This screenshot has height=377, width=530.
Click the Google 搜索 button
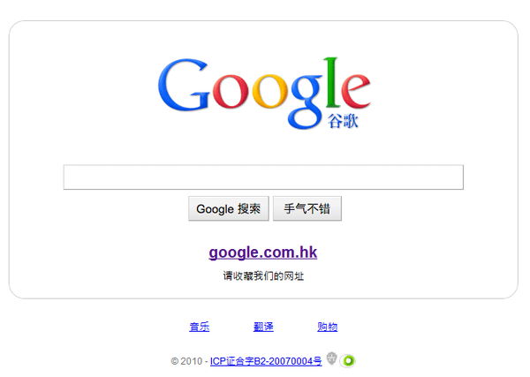pyautogui.click(x=229, y=208)
